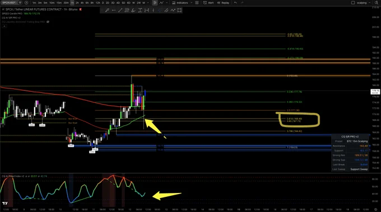Click the compare symbol plus icon
Screen dimensions: 381x212
click(26, 3)
